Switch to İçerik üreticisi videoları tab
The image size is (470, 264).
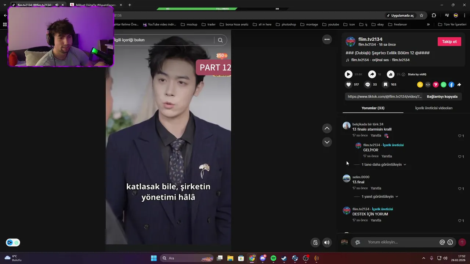pos(434,108)
